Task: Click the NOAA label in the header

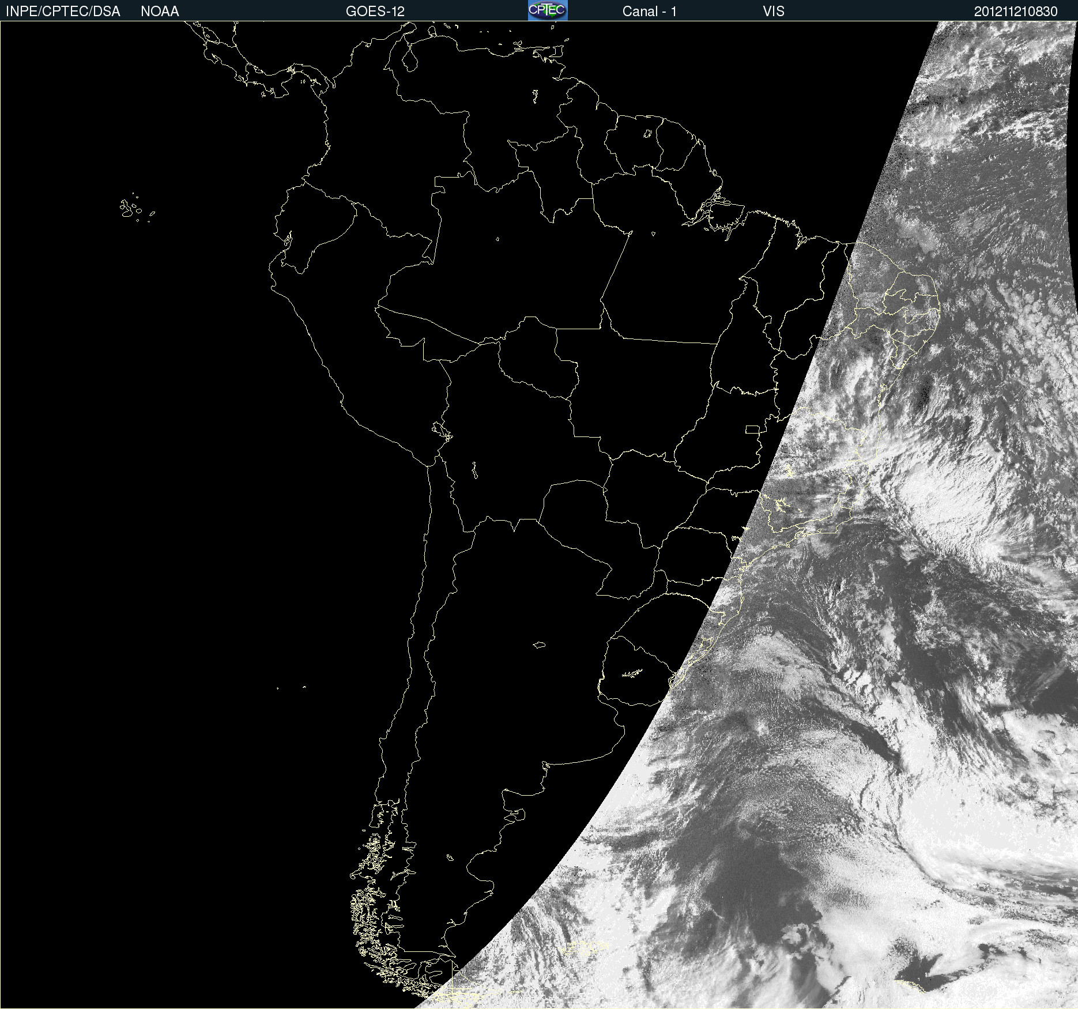Action: pyautogui.click(x=160, y=12)
